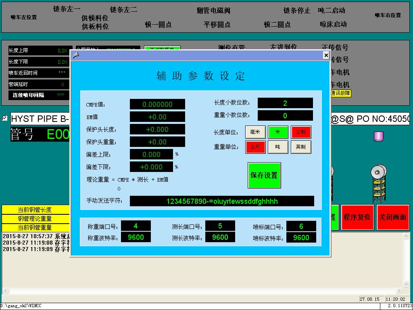Click the log panel horizontal scrollbar
The height and width of the screenshot is (310, 413).
click(x=202, y=291)
